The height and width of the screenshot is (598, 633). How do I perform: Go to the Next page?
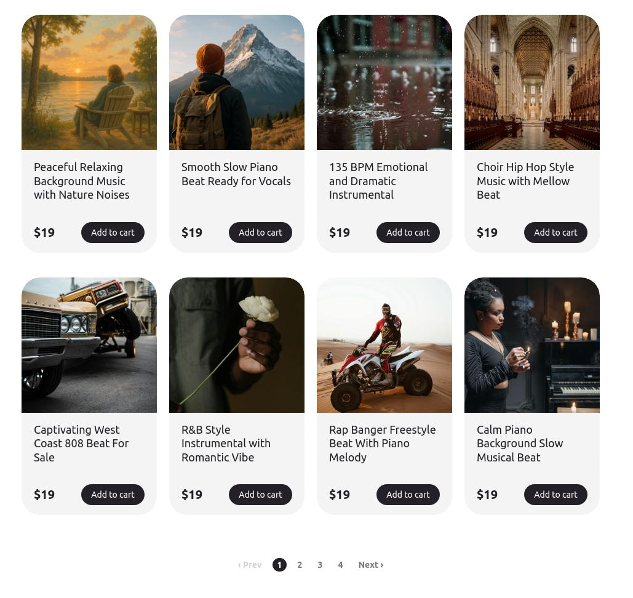coord(370,565)
